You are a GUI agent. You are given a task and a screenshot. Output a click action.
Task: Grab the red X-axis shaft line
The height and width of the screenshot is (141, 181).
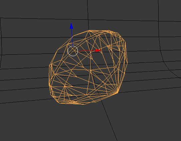[x=87, y=51]
